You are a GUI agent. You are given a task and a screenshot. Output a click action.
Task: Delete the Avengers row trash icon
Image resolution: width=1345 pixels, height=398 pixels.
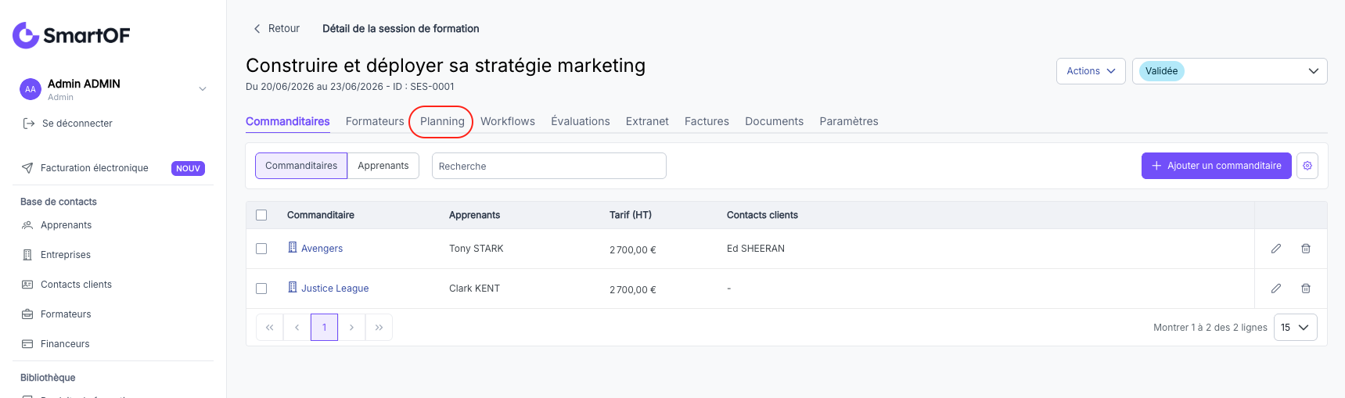pos(1306,249)
